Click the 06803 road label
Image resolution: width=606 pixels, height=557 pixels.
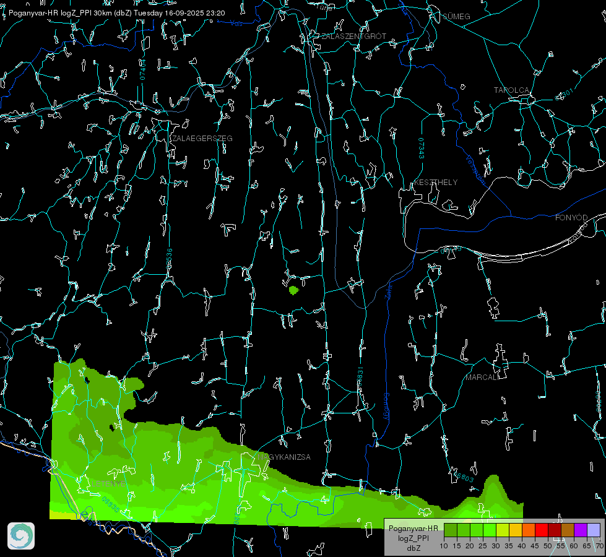(x=464, y=477)
